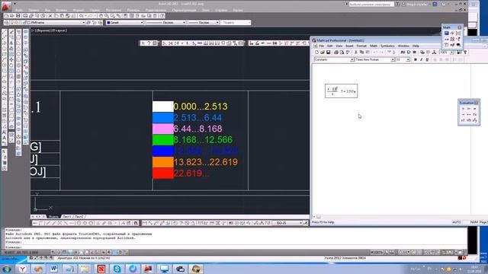This screenshot has height=274, width=488.
Task: Open Mathcad Insert menu
Action: click(349, 46)
